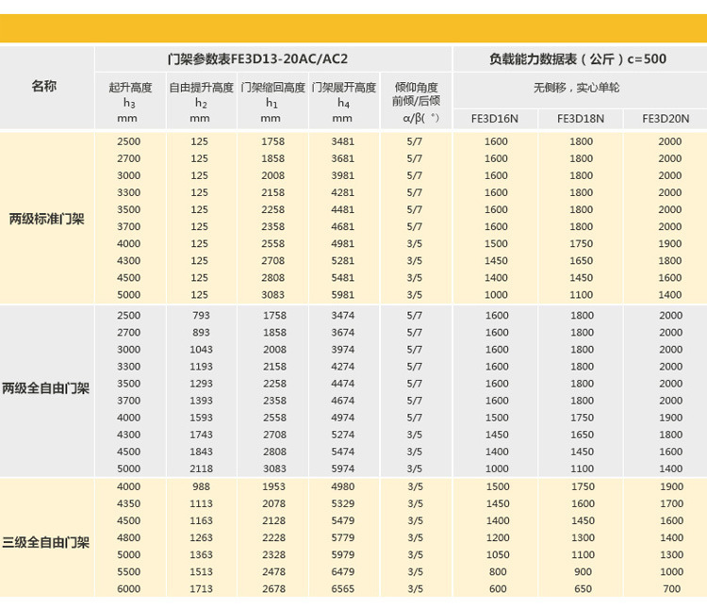This screenshot has width=707, height=608.
Task: Click the 5974 value
Action: pos(343,469)
